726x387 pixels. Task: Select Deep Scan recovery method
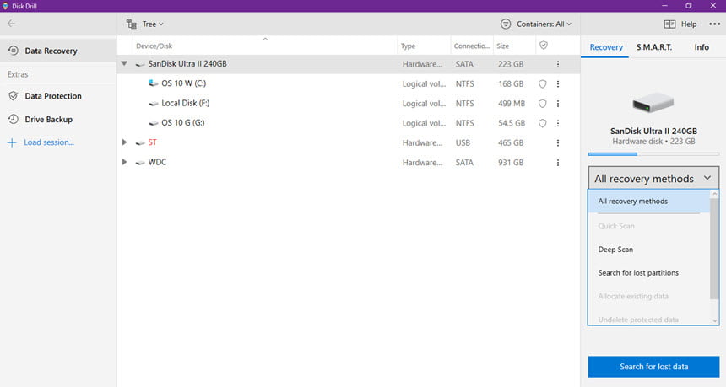pos(648,250)
